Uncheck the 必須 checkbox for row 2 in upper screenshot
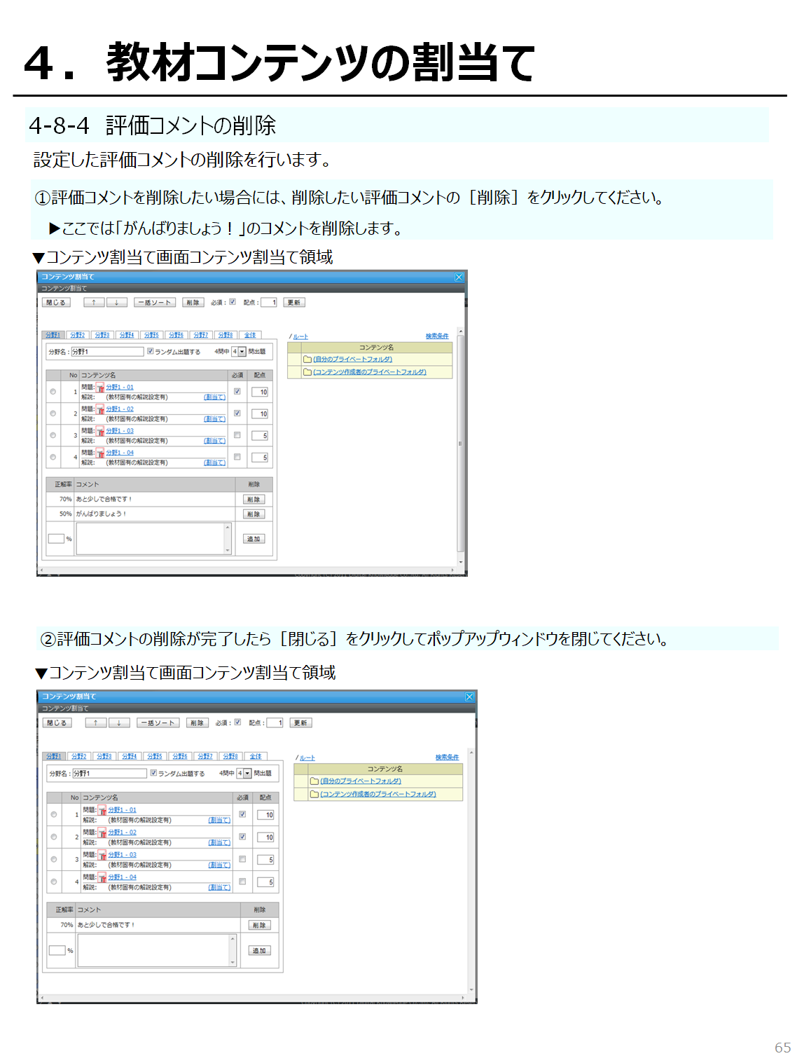797x1063 pixels. point(237,413)
